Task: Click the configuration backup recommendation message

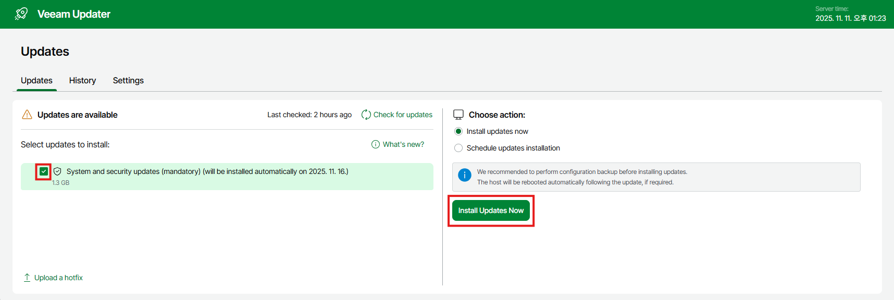Action: pyautogui.click(x=582, y=177)
